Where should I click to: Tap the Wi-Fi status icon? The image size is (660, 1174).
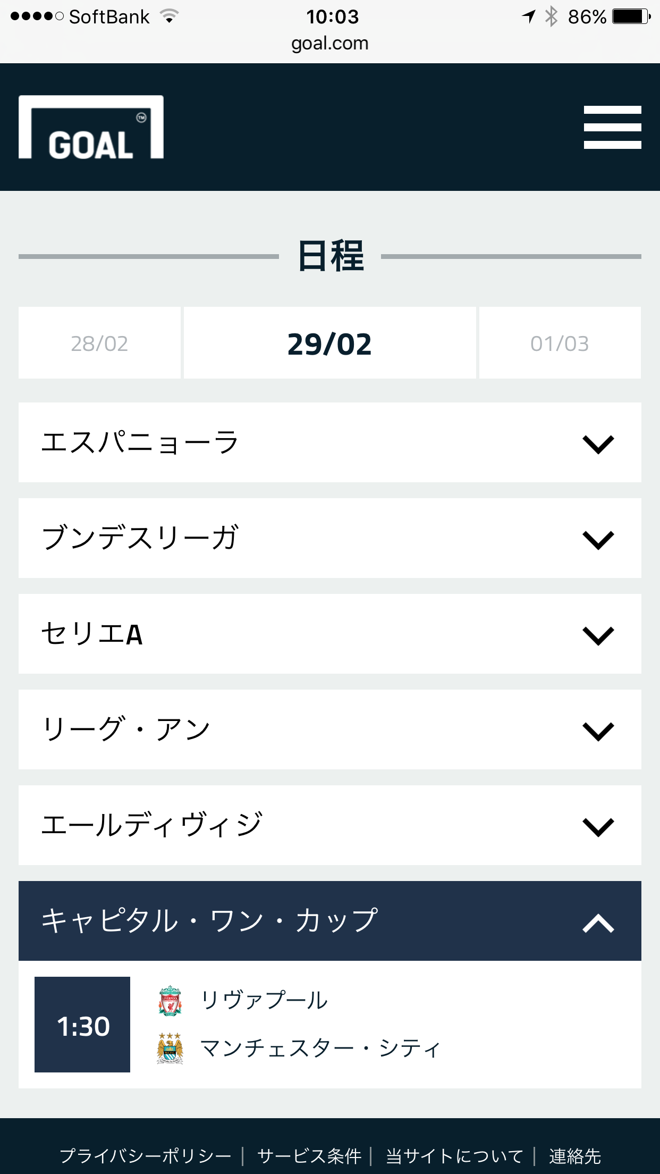(169, 16)
